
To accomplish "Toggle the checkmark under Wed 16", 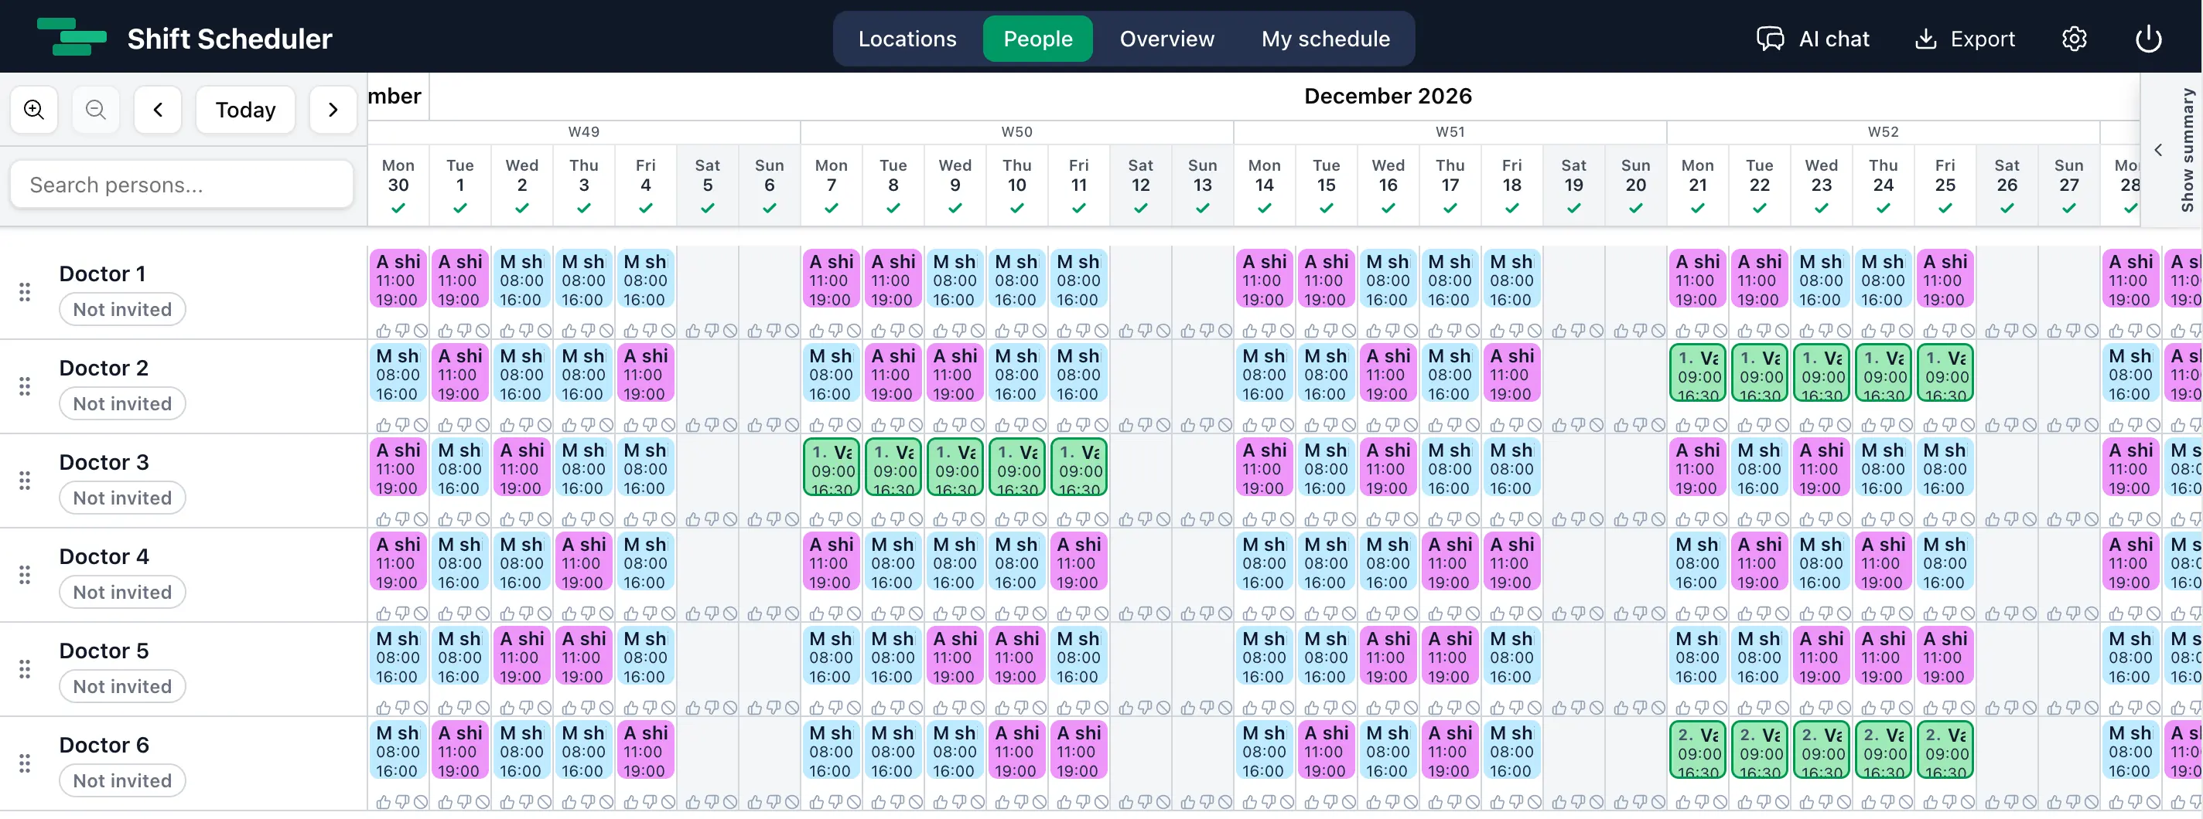I will pyautogui.click(x=1388, y=208).
